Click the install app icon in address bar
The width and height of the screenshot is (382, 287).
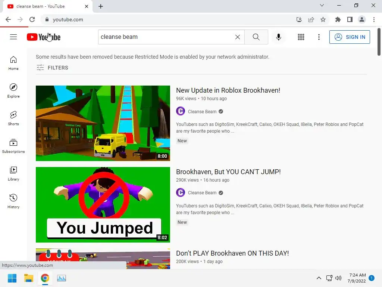pyautogui.click(x=299, y=19)
